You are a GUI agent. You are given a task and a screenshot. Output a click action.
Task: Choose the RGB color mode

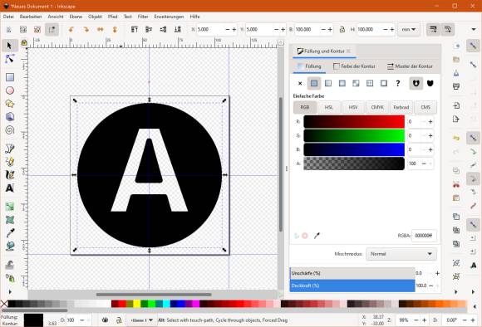(x=305, y=107)
